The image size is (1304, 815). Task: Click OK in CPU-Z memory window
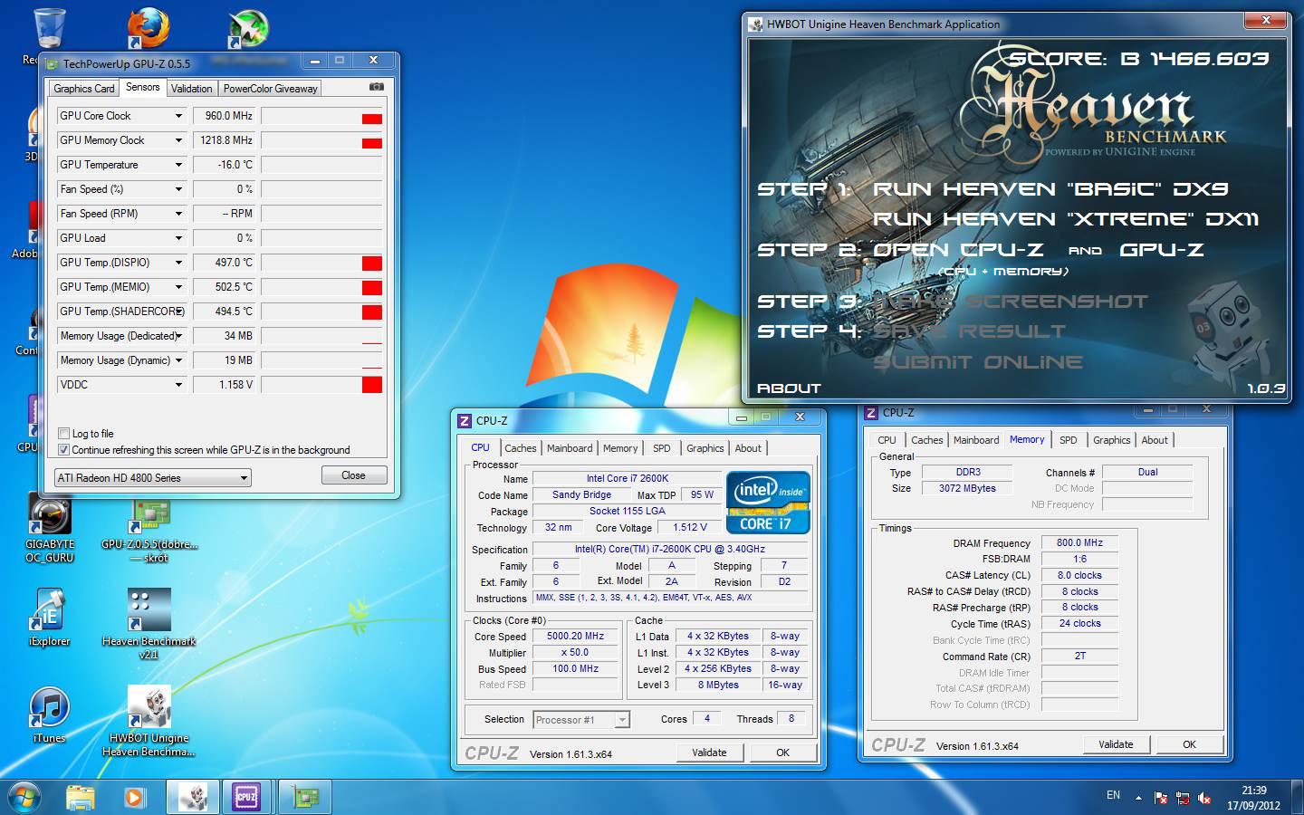pyautogui.click(x=1189, y=744)
